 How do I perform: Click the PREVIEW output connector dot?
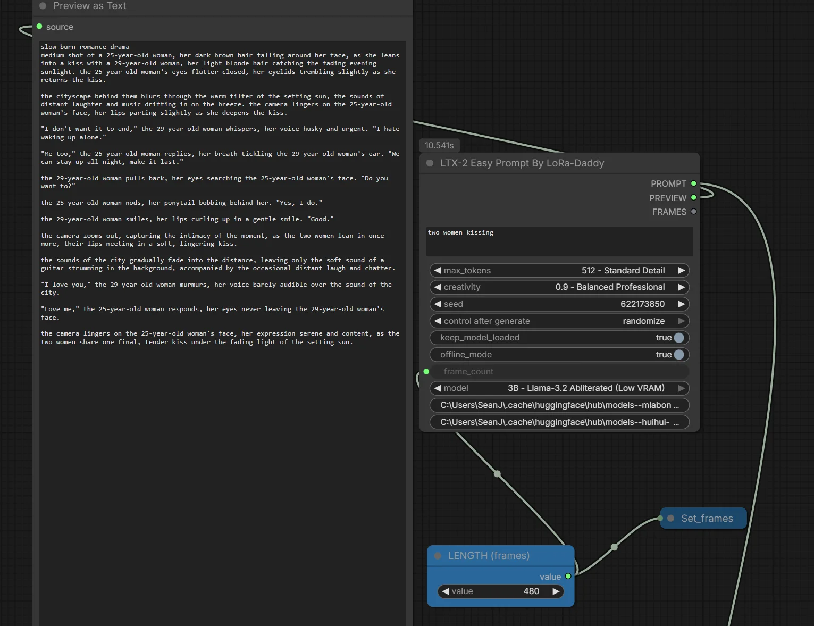coord(693,198)
